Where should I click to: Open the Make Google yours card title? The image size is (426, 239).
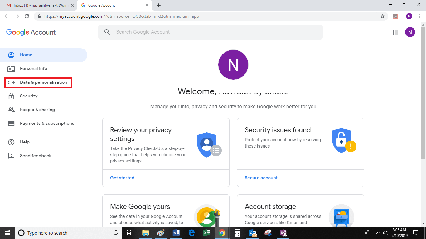tap(140, 207)
